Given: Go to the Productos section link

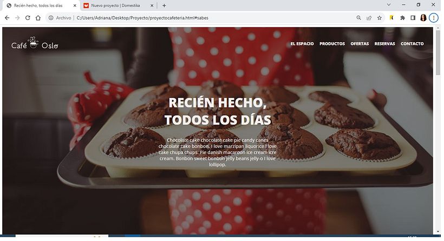Looking at the screenshot, I should pyautogui.click(x=332, y=44).
